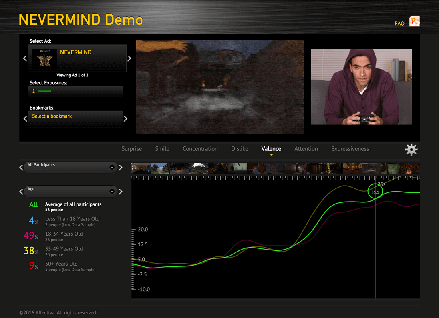Click left arrow beside Age selector
Viewport: 439px width, 318px height.
21,192
